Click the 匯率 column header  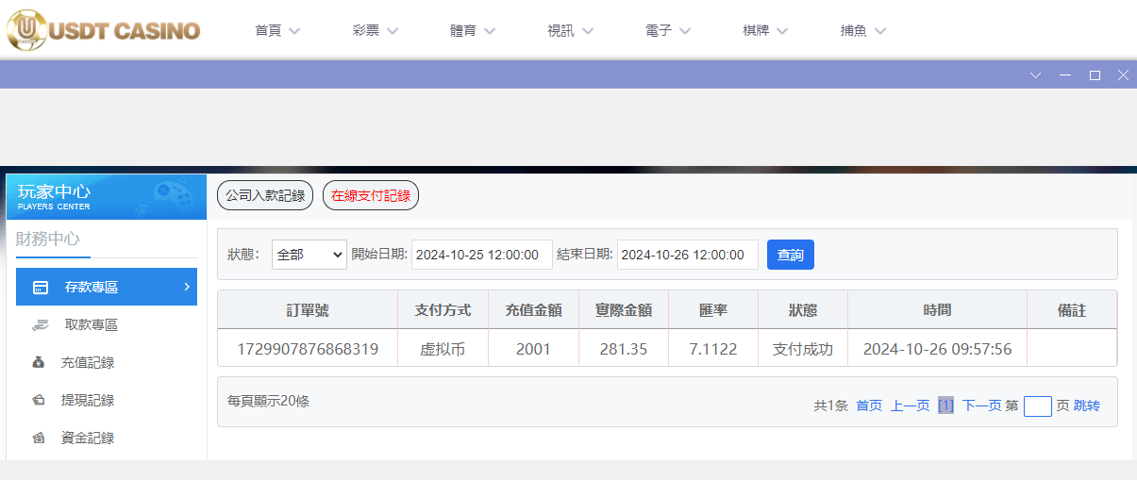713,309
